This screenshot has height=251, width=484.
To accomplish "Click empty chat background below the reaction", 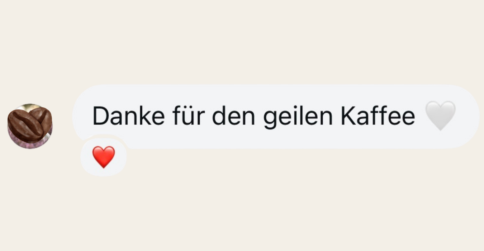I will [x=242, y=215].
